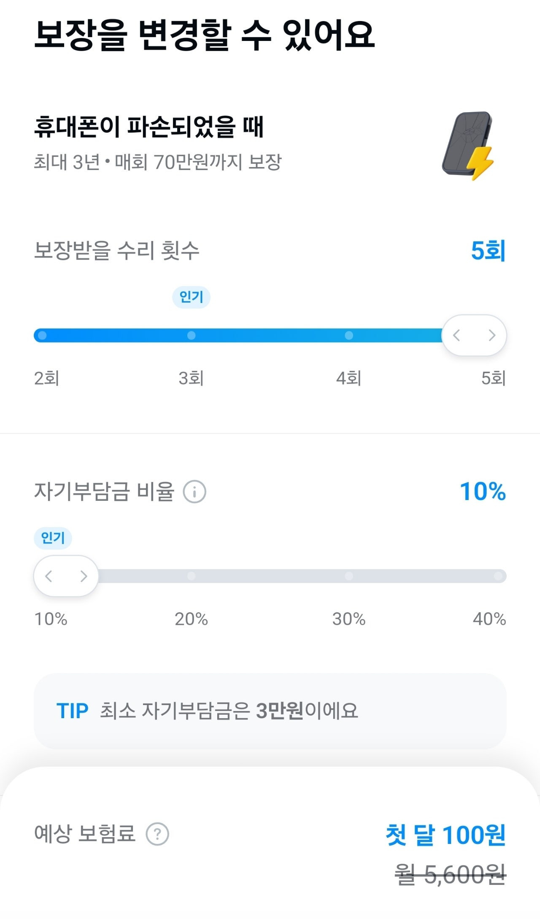Screen dimensions: 540x919
Task: Set deductible ratio to 40% on slider
Action: click(498, 576)
